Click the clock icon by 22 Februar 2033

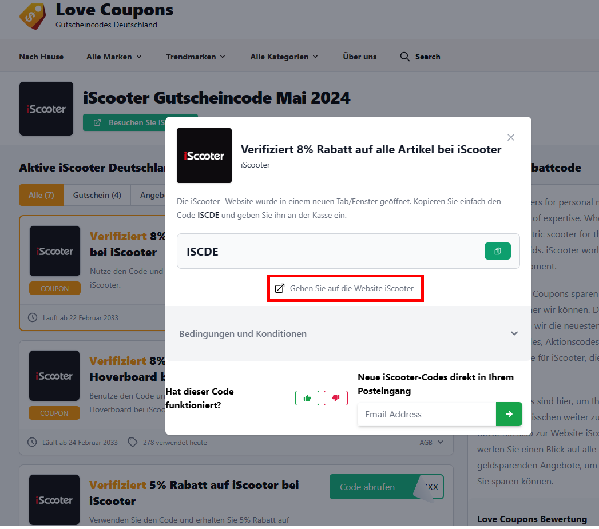[33, 317]
